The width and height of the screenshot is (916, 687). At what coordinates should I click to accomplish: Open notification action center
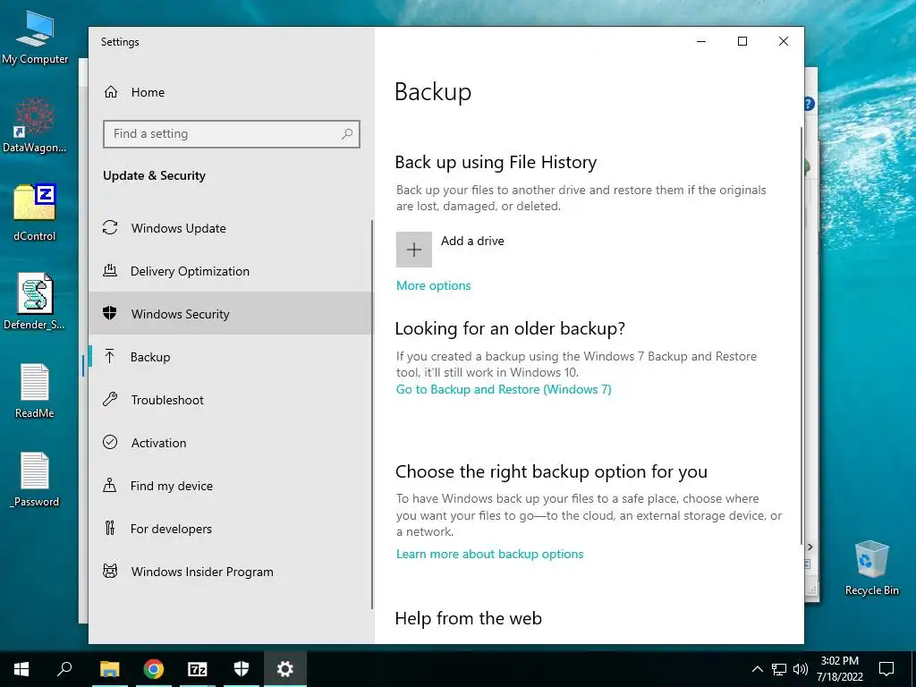click(886, 669)
